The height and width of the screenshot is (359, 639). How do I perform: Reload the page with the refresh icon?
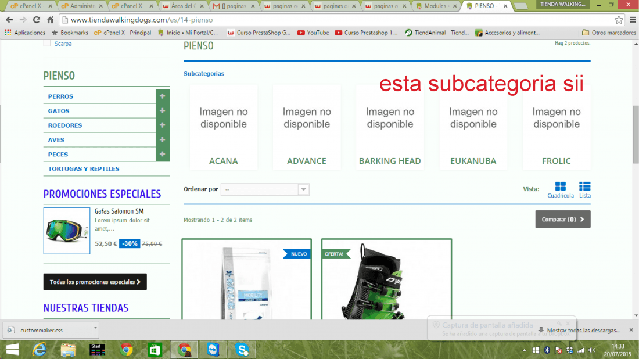coord(36,20)
